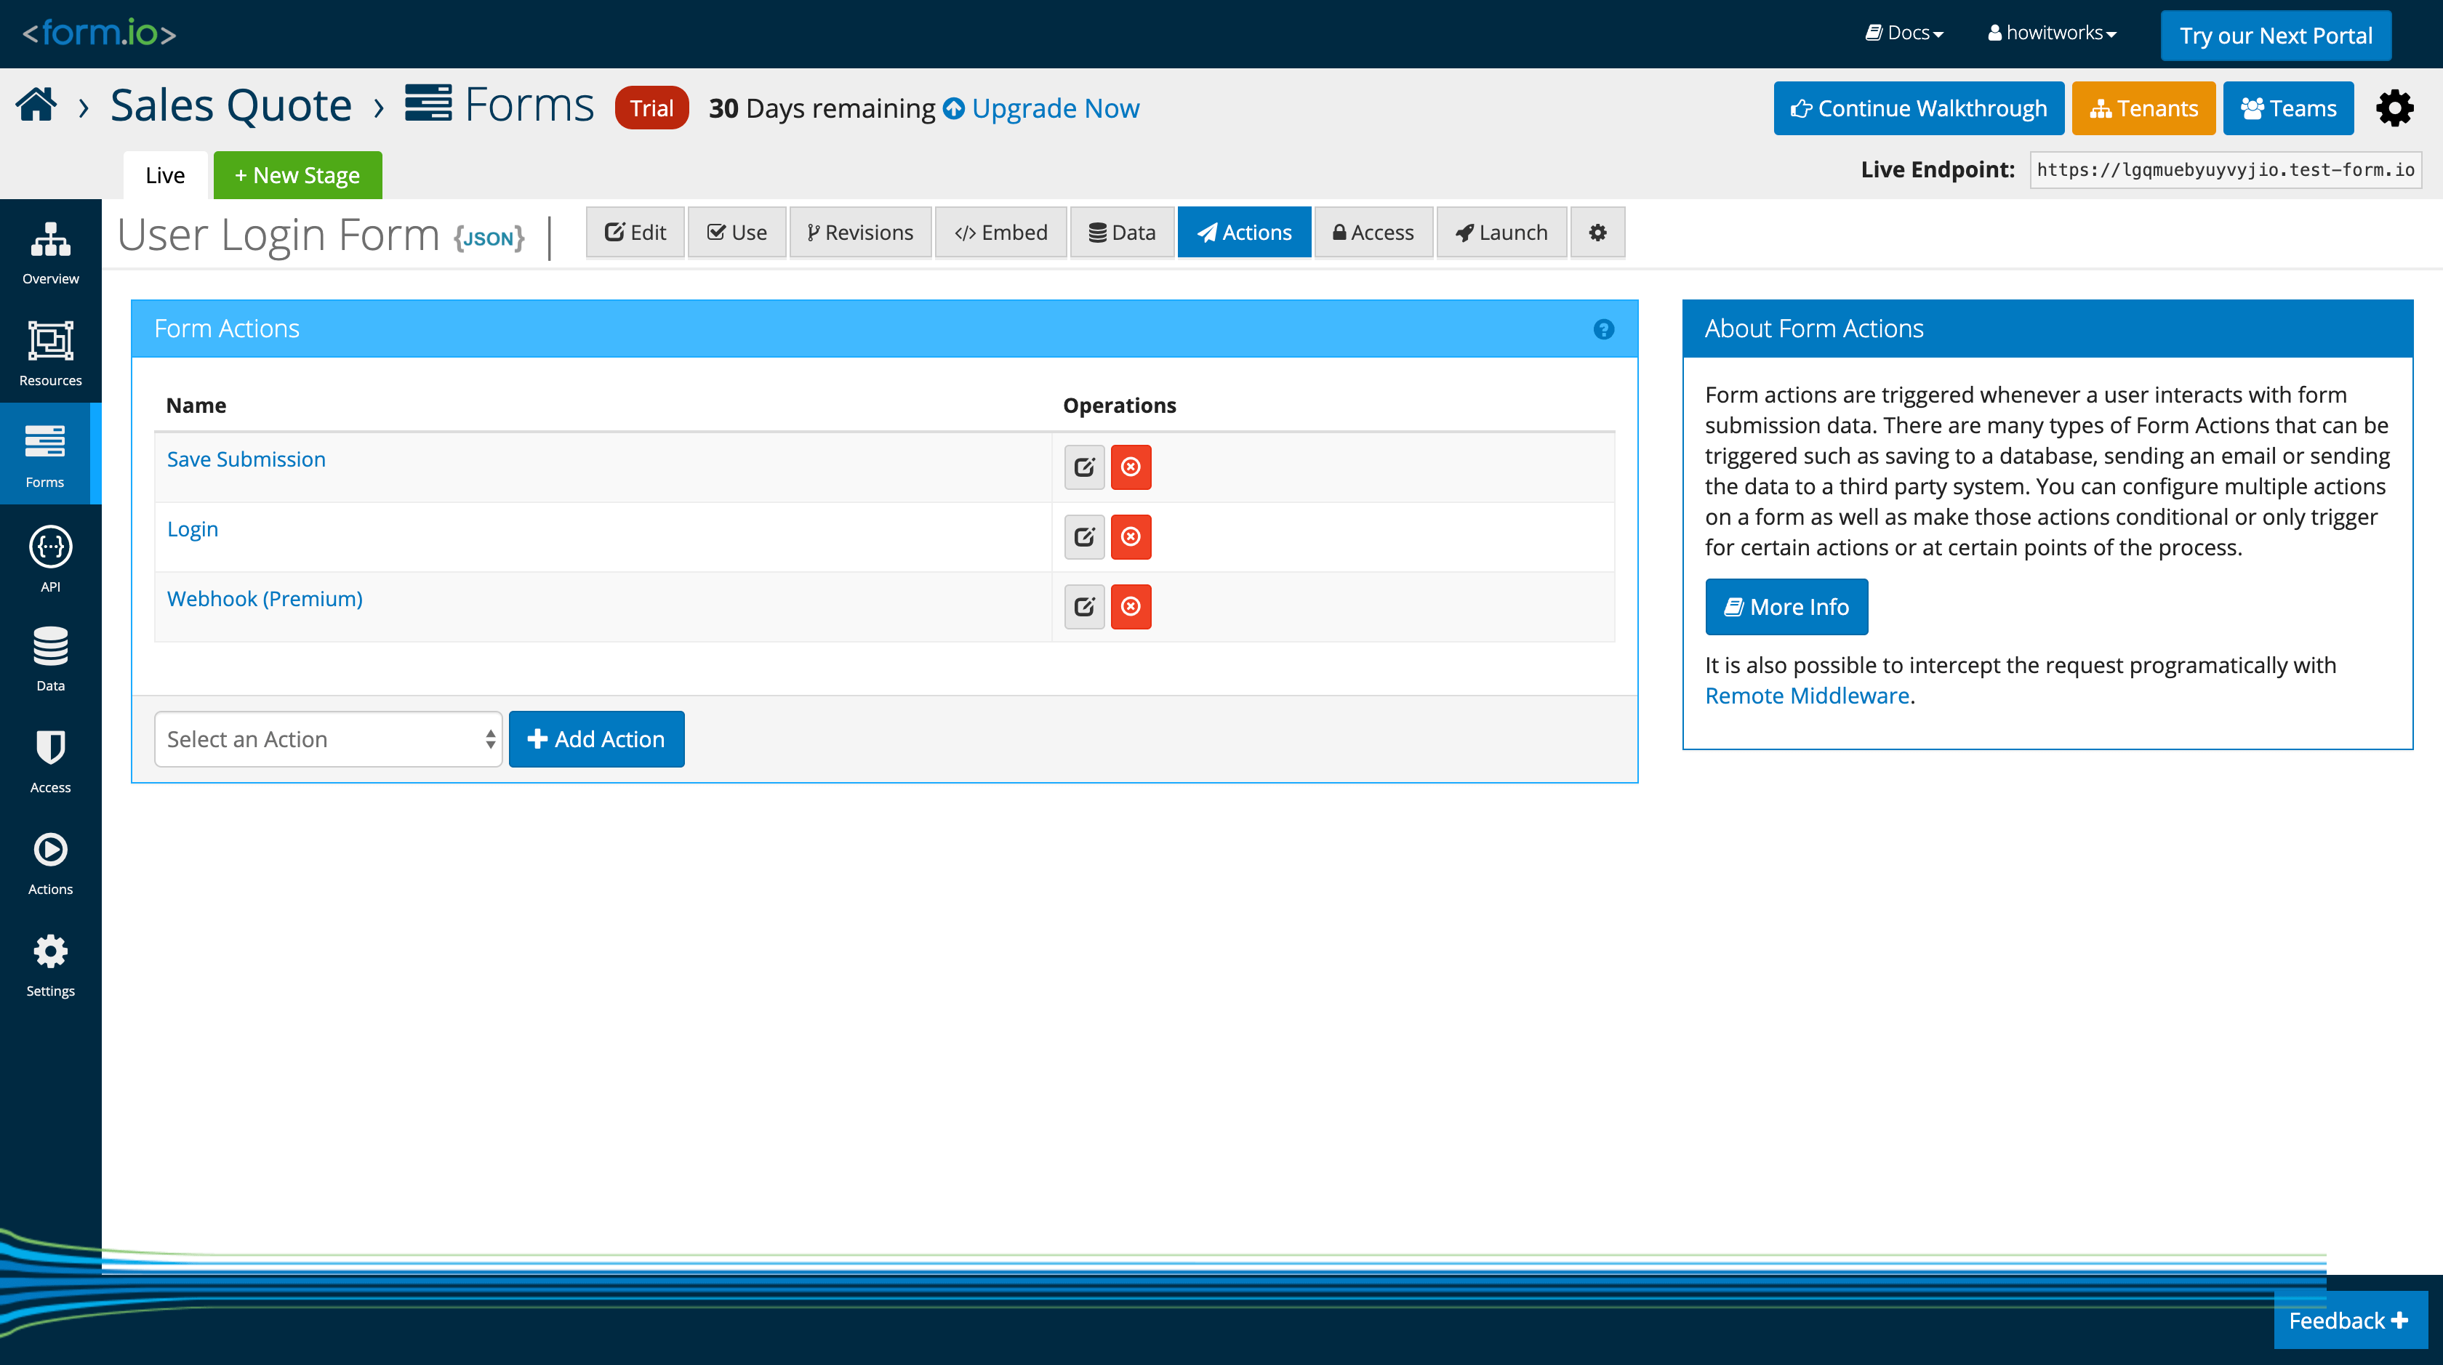The height and width of the screenshot is (1365, 2443).
Task: Open form settings gear tab
Action: point(1597,233)
